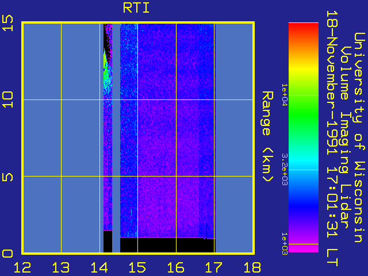Click the range axis label 0
368x276 pixels.
7,254
